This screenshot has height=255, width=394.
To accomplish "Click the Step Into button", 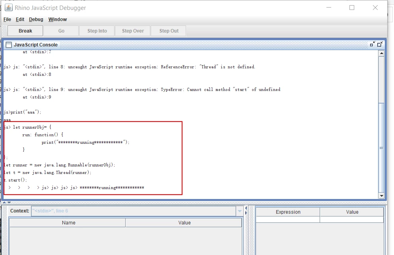I will (x=97, y=31).
